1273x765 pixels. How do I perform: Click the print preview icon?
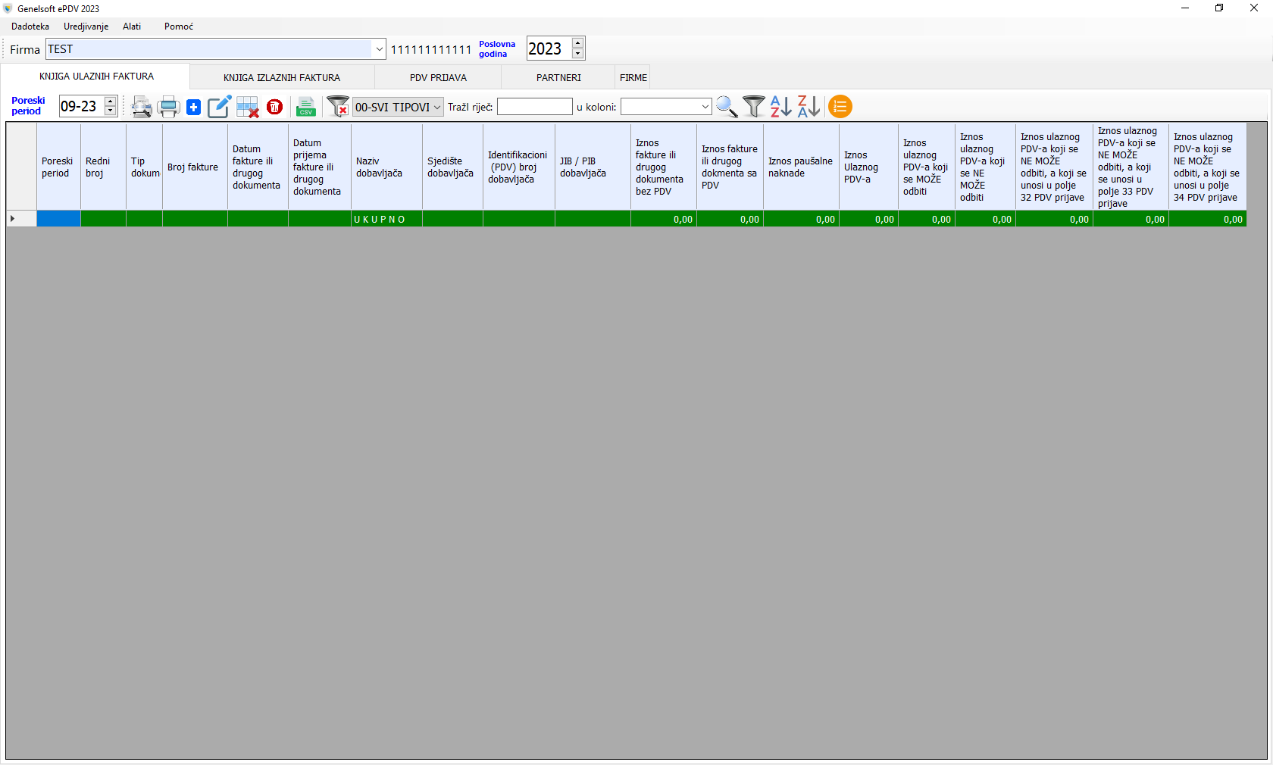point(142,107)
